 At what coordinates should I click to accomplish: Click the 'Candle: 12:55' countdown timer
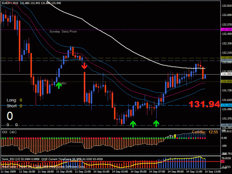pyautogui.click(x=205, y=132)
